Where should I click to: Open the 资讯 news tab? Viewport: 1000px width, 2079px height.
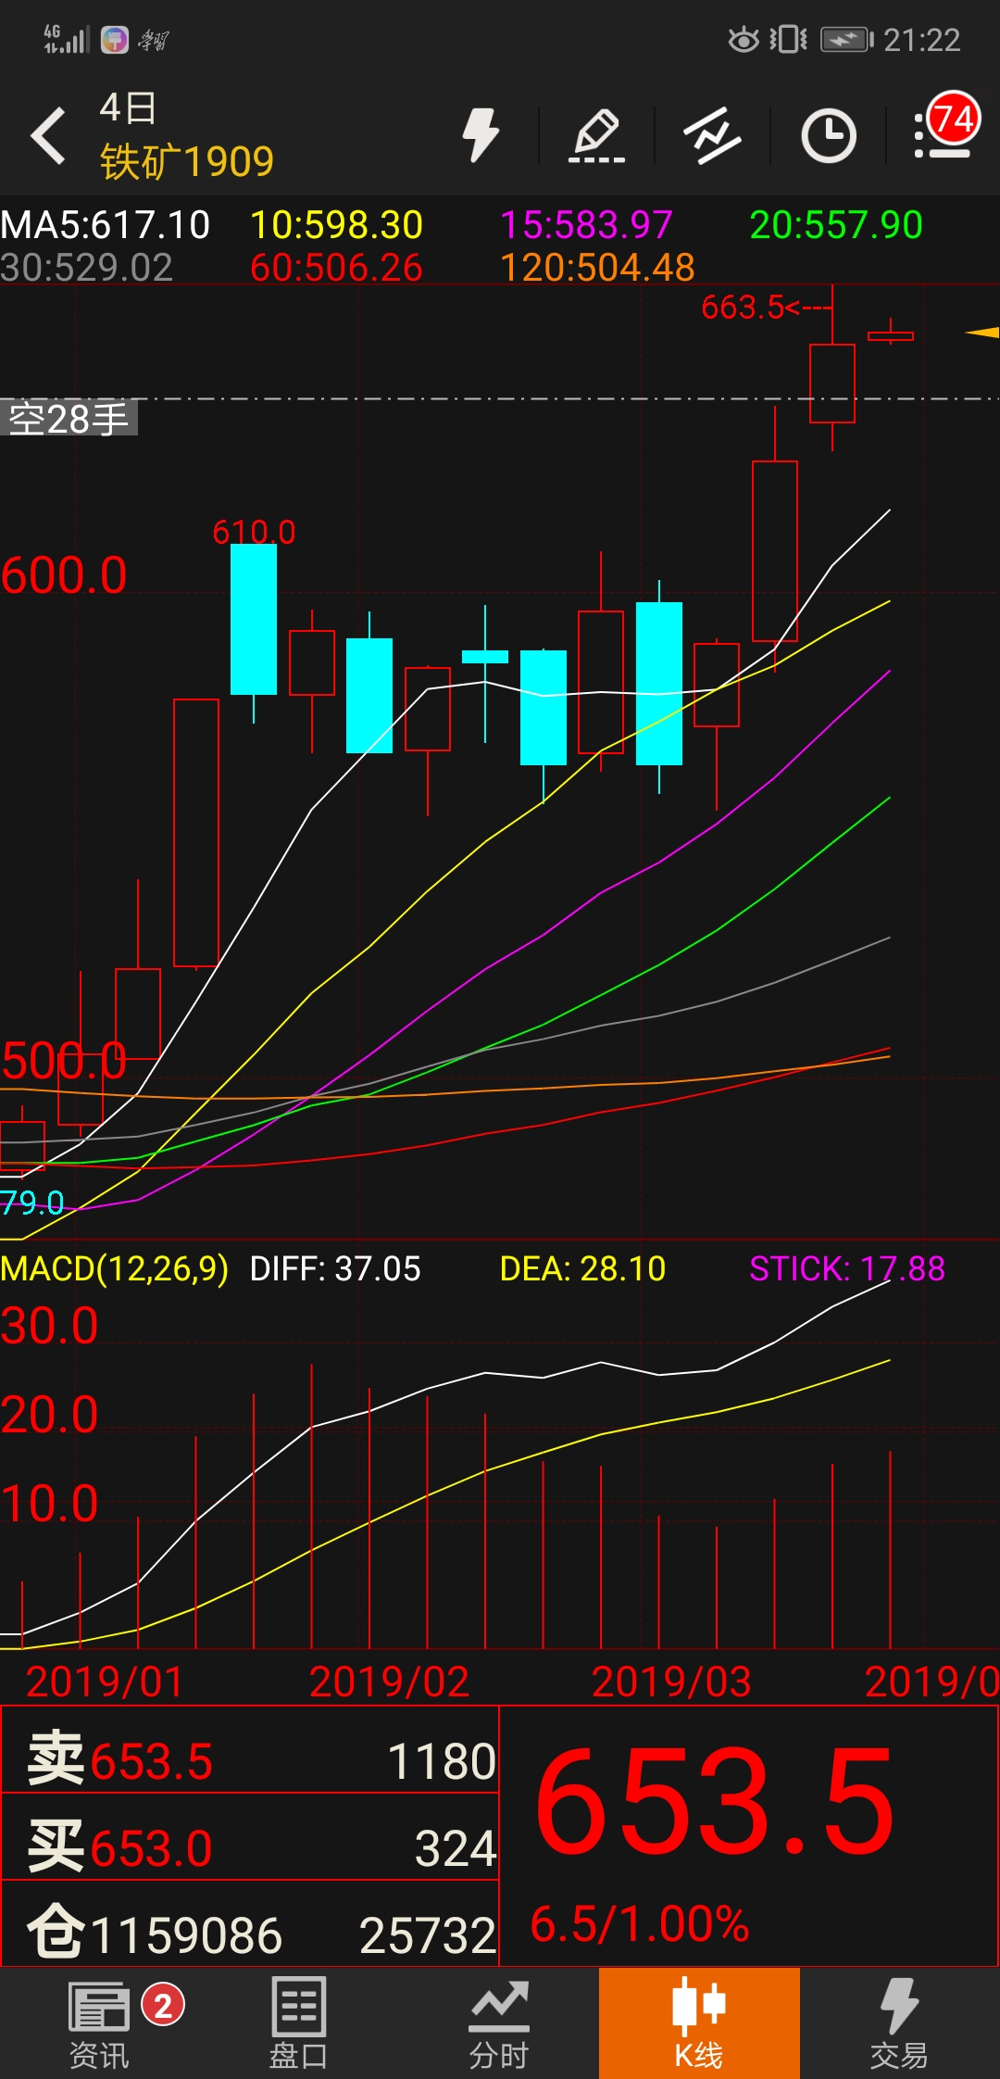100,2023
